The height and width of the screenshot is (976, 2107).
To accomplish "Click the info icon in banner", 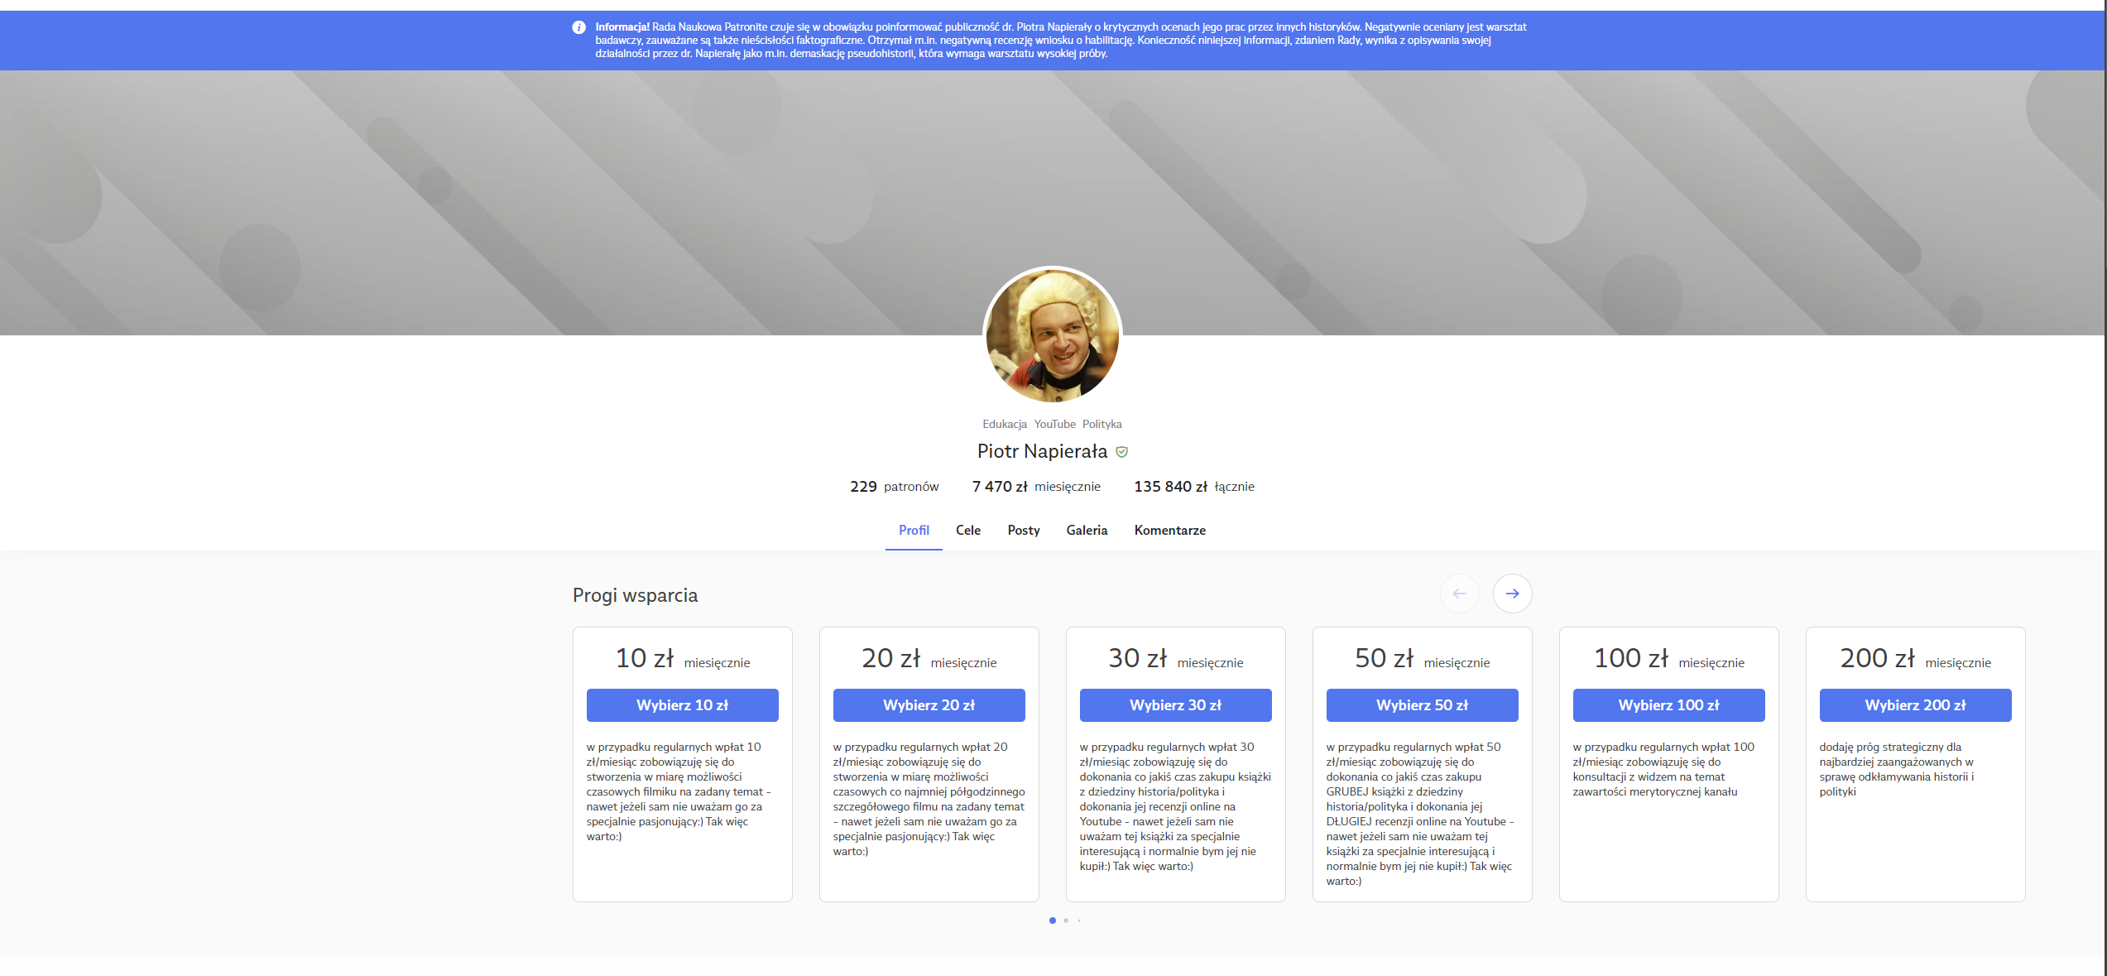I will [578, 27].
